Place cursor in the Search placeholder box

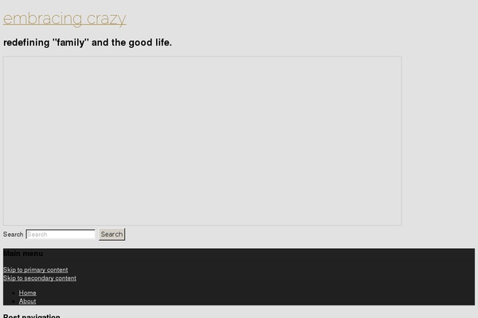pos(61,235)
